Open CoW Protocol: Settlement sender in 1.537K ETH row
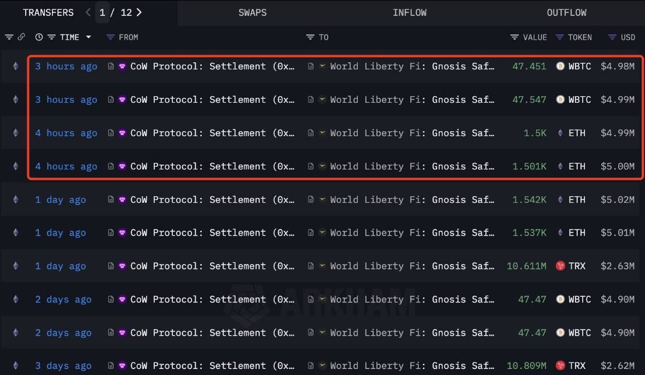The width and height of the screenshot is (645, 375). 212,232
